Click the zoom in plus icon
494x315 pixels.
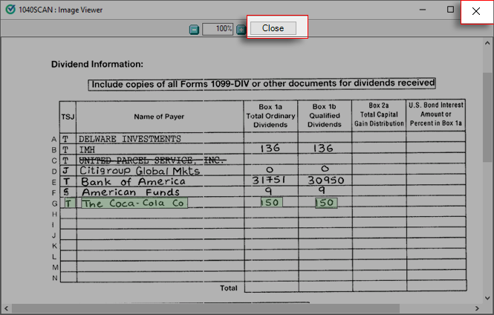[x=241, y=29]
